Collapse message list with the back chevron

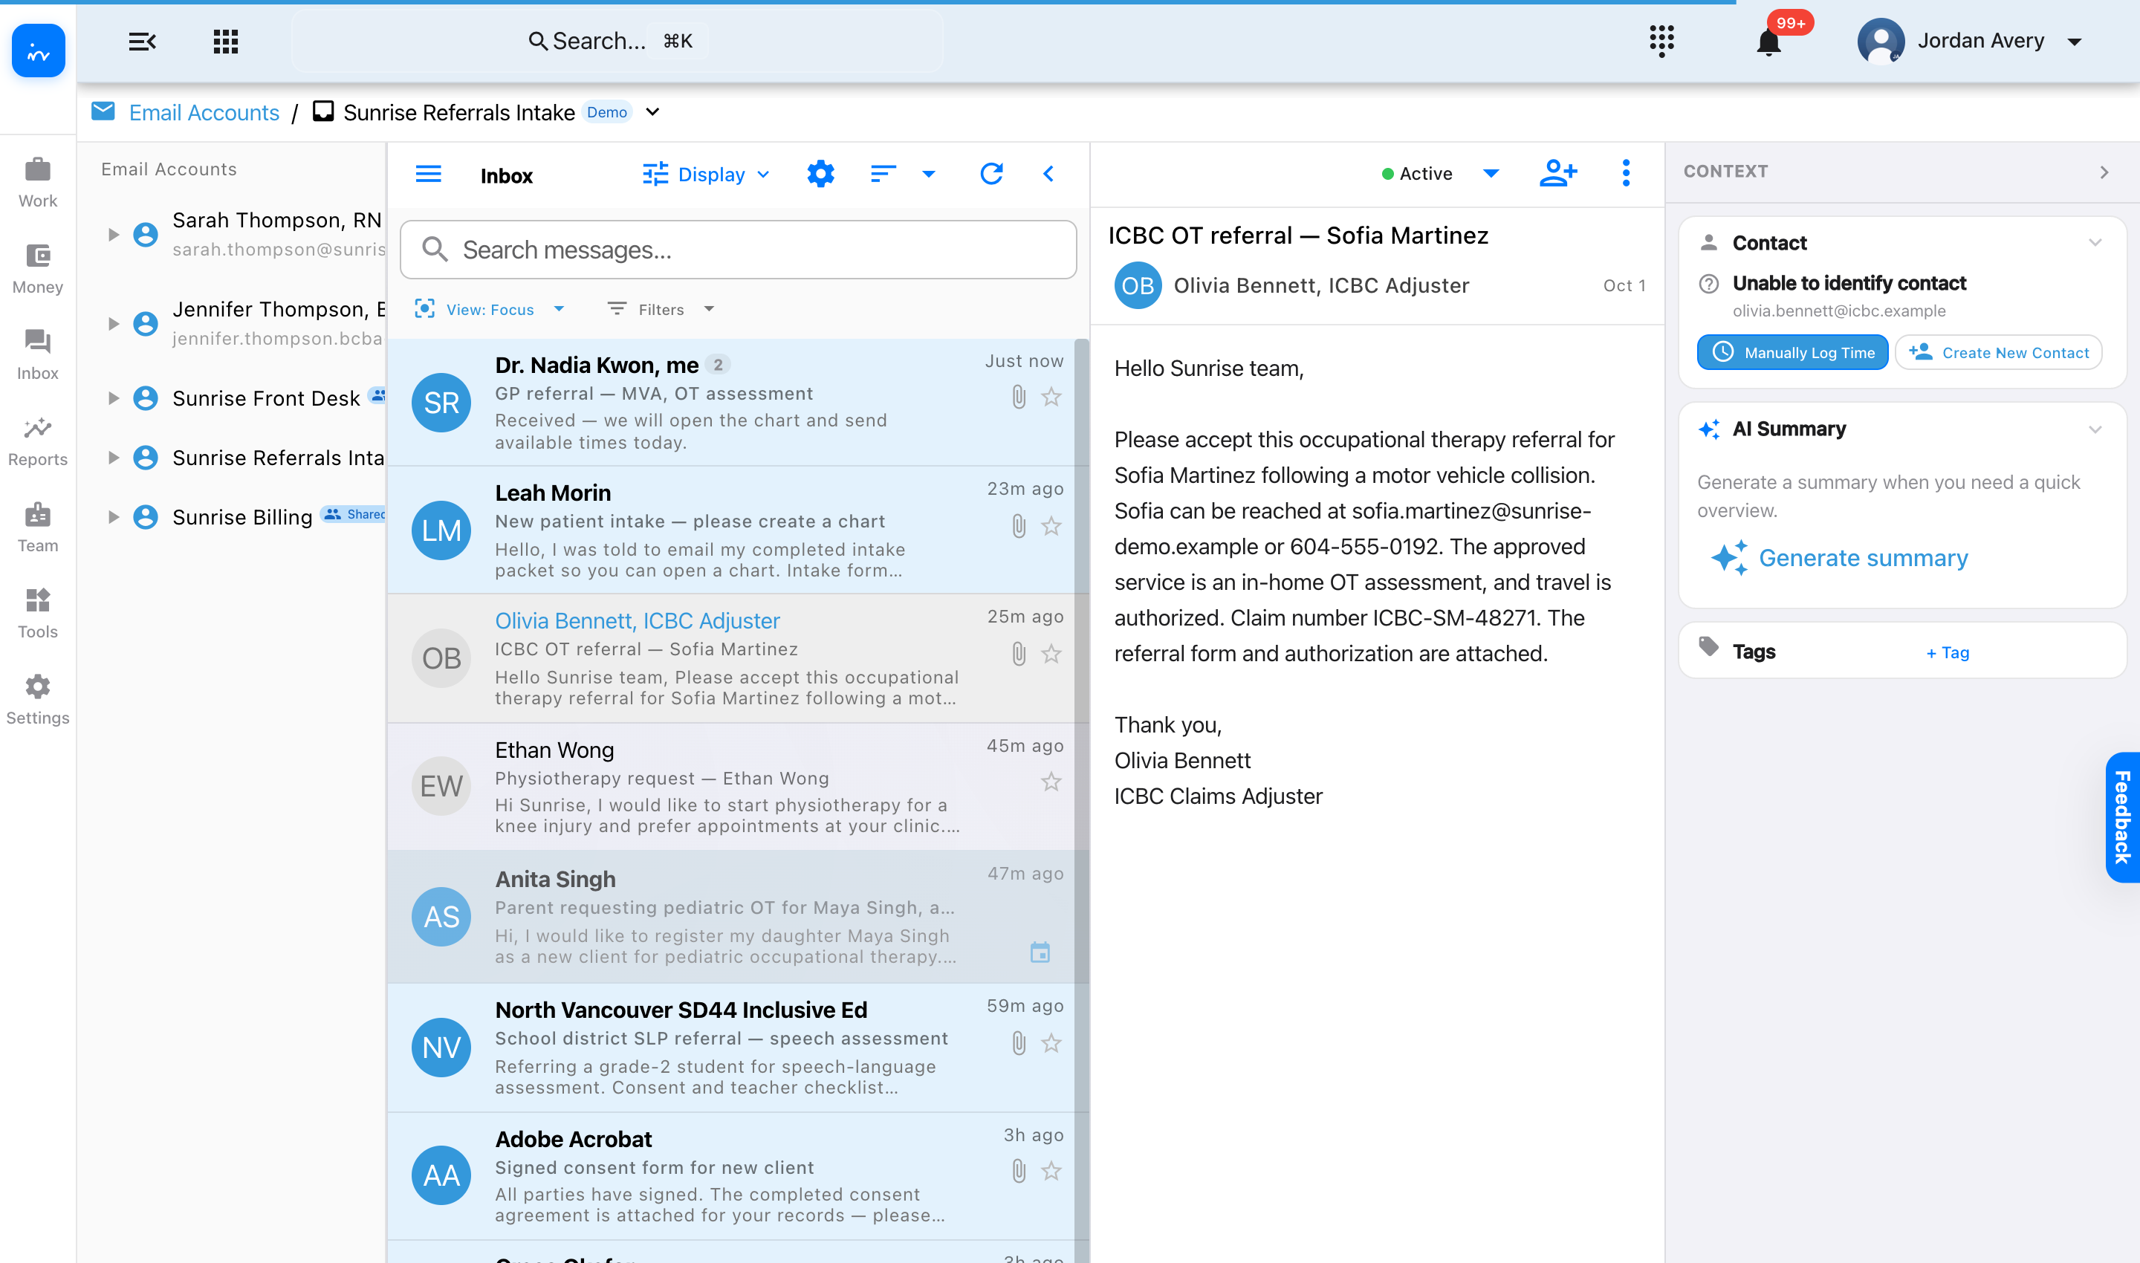(x=1048, y=175)
